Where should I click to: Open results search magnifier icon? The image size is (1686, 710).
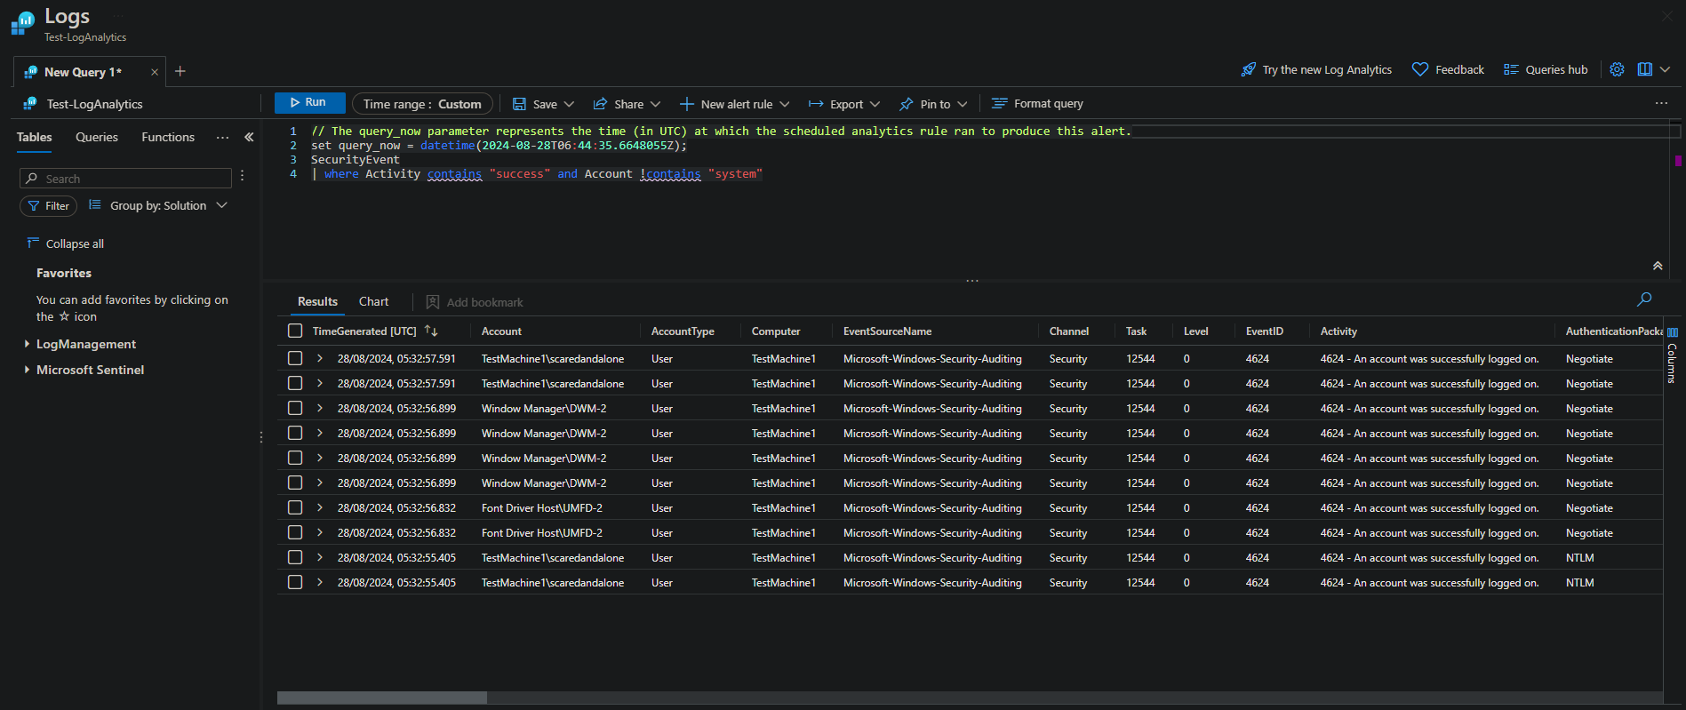1644,299
